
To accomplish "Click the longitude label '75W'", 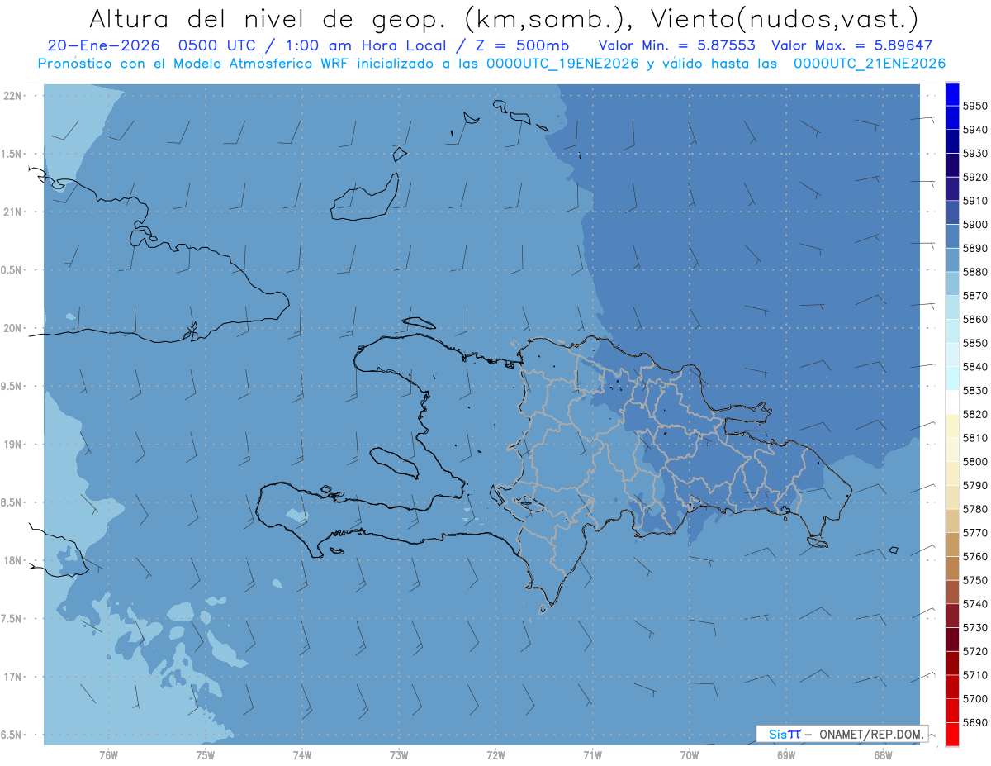I will tap(206, 755).
